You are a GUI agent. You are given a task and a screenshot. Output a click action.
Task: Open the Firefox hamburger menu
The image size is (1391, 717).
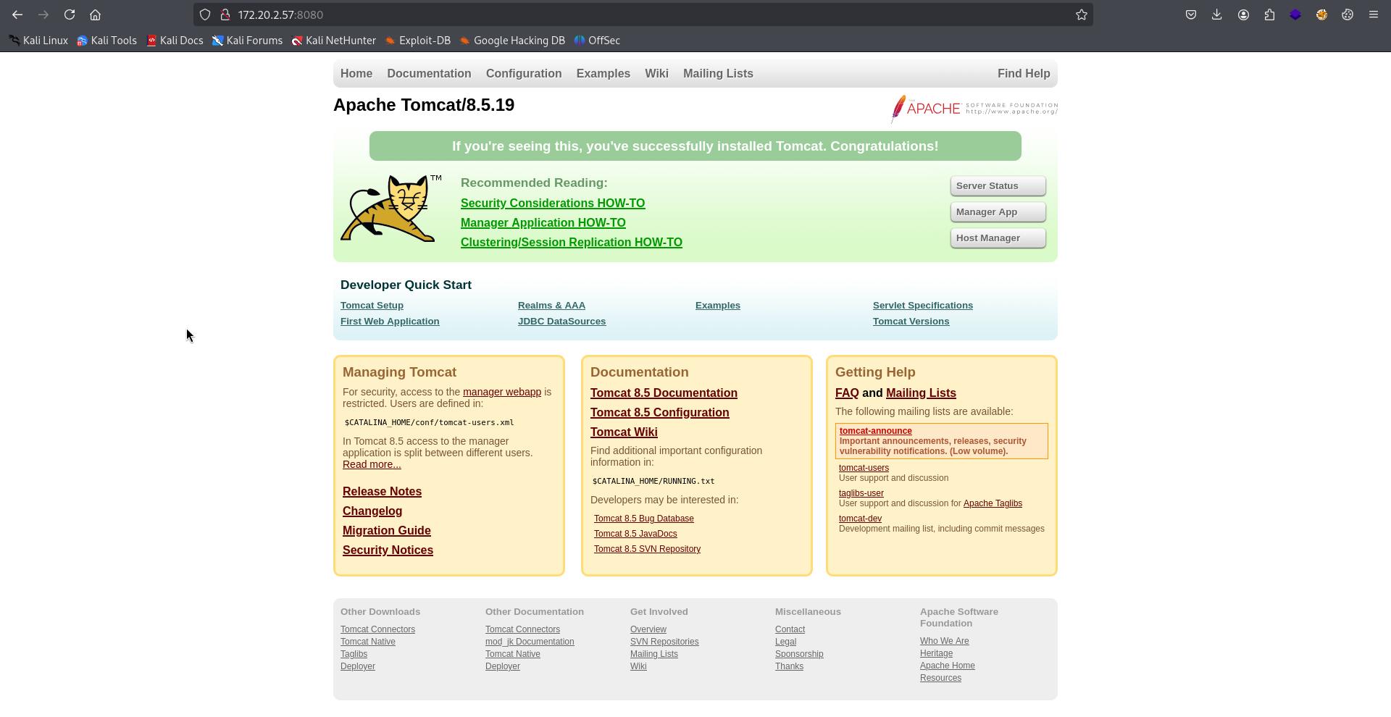pos(1374,14)
